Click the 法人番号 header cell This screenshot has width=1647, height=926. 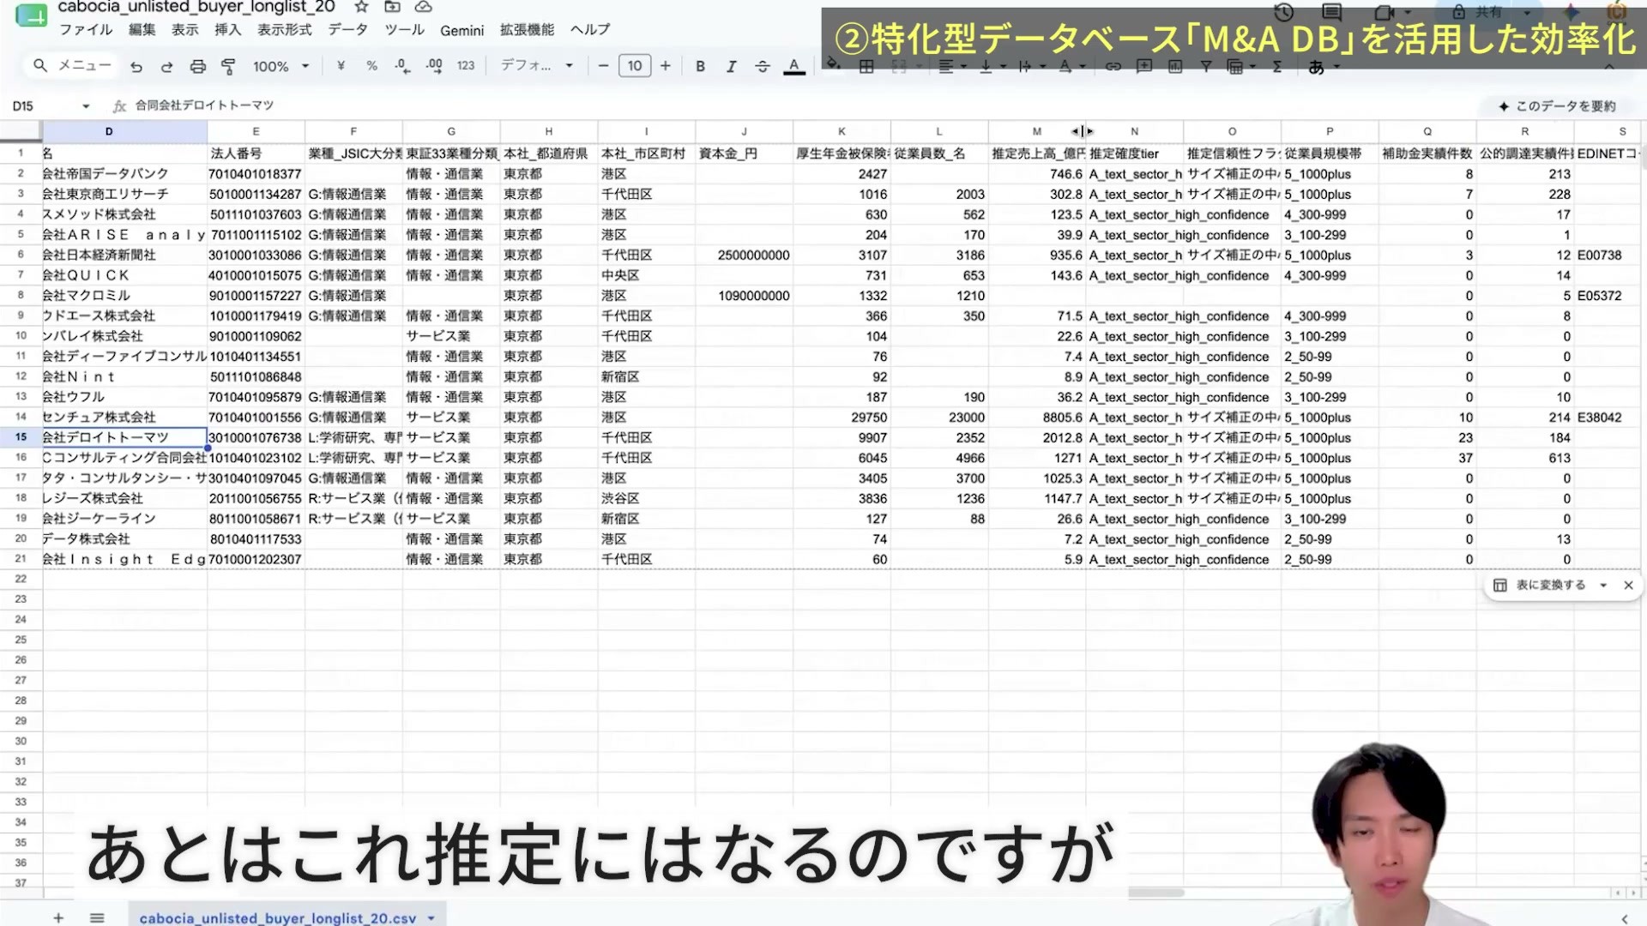[x=256, y=153]
